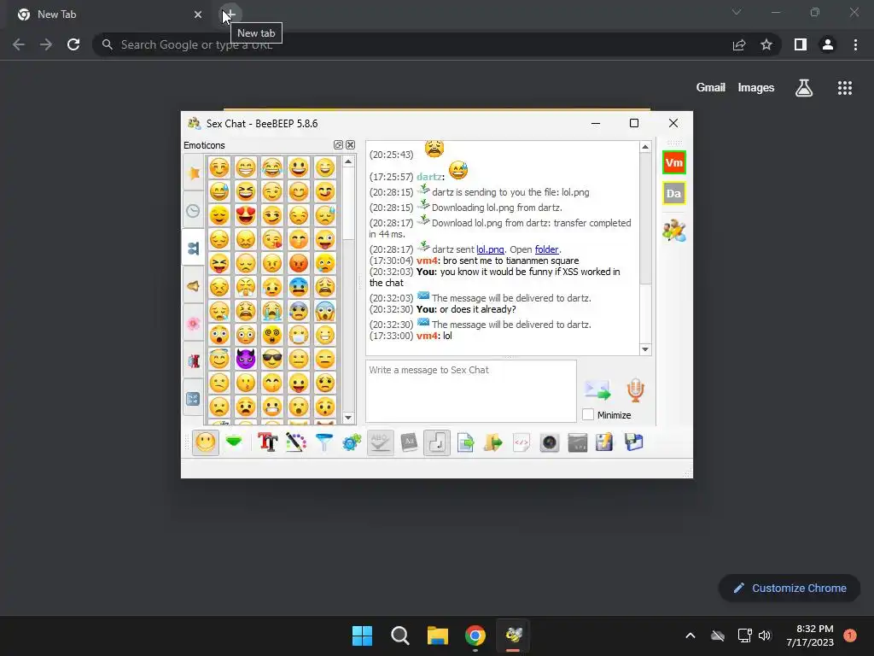This screenshot has height=656, width=874.
Task: Toggle the word completer dictionary icon
Action: [409, 442]
